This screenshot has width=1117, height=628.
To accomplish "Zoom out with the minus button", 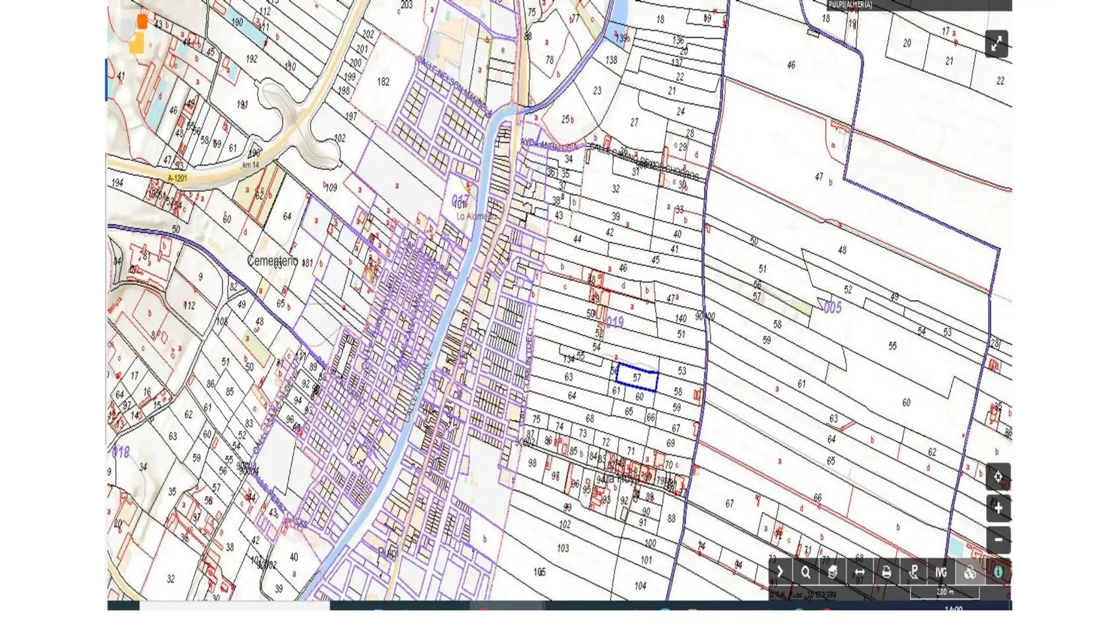I will [997, 540].
